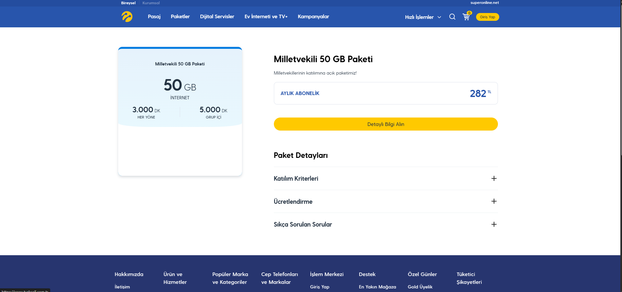Image resolution: width=622 pixels, height=292 pixels.
Task: Click the Milletvekillerinin katılımına açık paketimiz text
Action: point(315,73)
